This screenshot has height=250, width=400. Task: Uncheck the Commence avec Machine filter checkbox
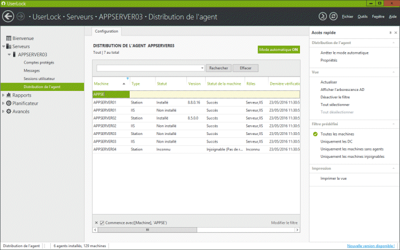pyautogui.click(x=102, y=223)
